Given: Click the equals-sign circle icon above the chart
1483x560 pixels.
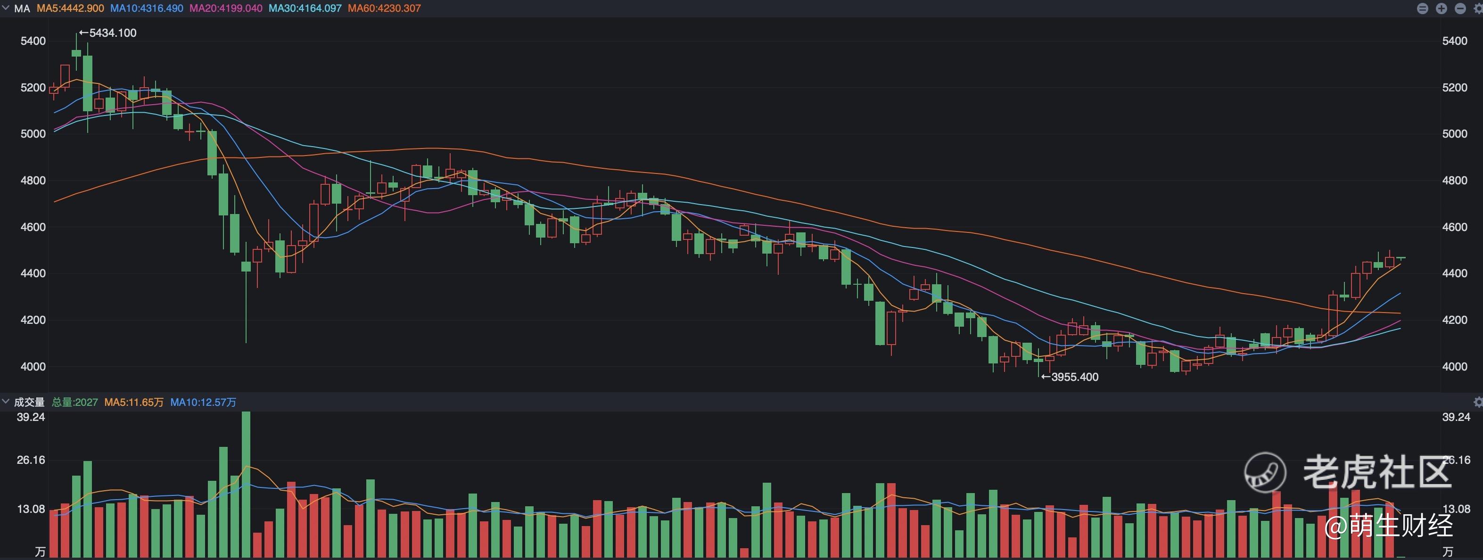Looking at the screenshot, I should point(1423,8).
